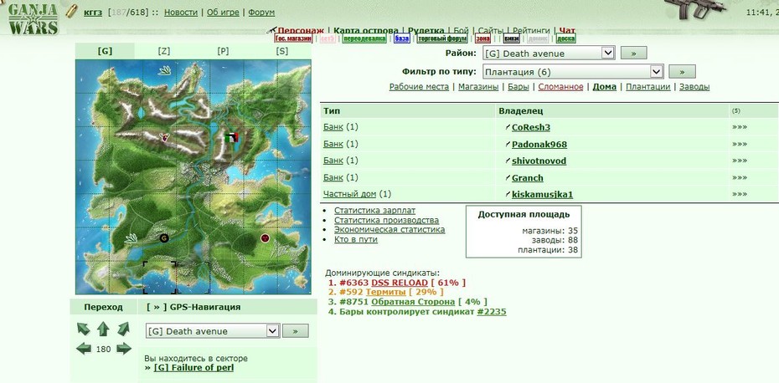Apply the Район selection with » button
Image resolution: width=779 pixels, height=383 pixels.
633,53
